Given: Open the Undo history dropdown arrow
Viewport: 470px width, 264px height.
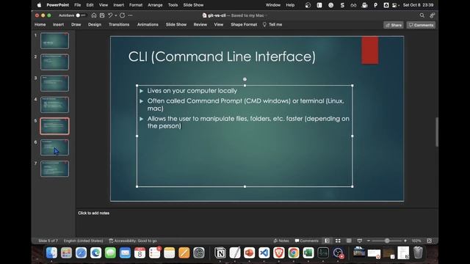Looking at the screenshot, I should (x=116, y=15).
